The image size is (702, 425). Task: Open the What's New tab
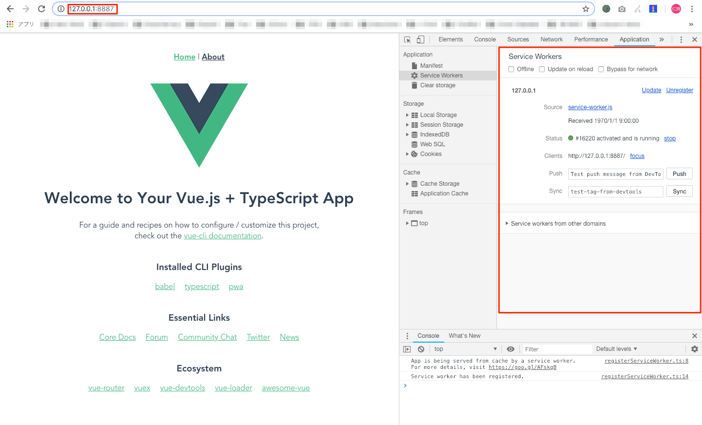tap(464, 335)
